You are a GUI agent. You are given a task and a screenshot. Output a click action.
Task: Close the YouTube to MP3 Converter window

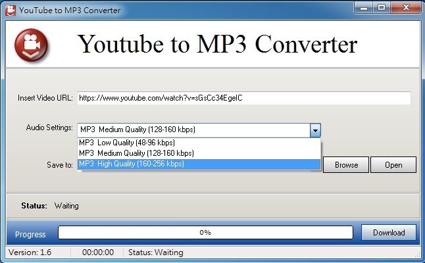[x=406, y=8]
